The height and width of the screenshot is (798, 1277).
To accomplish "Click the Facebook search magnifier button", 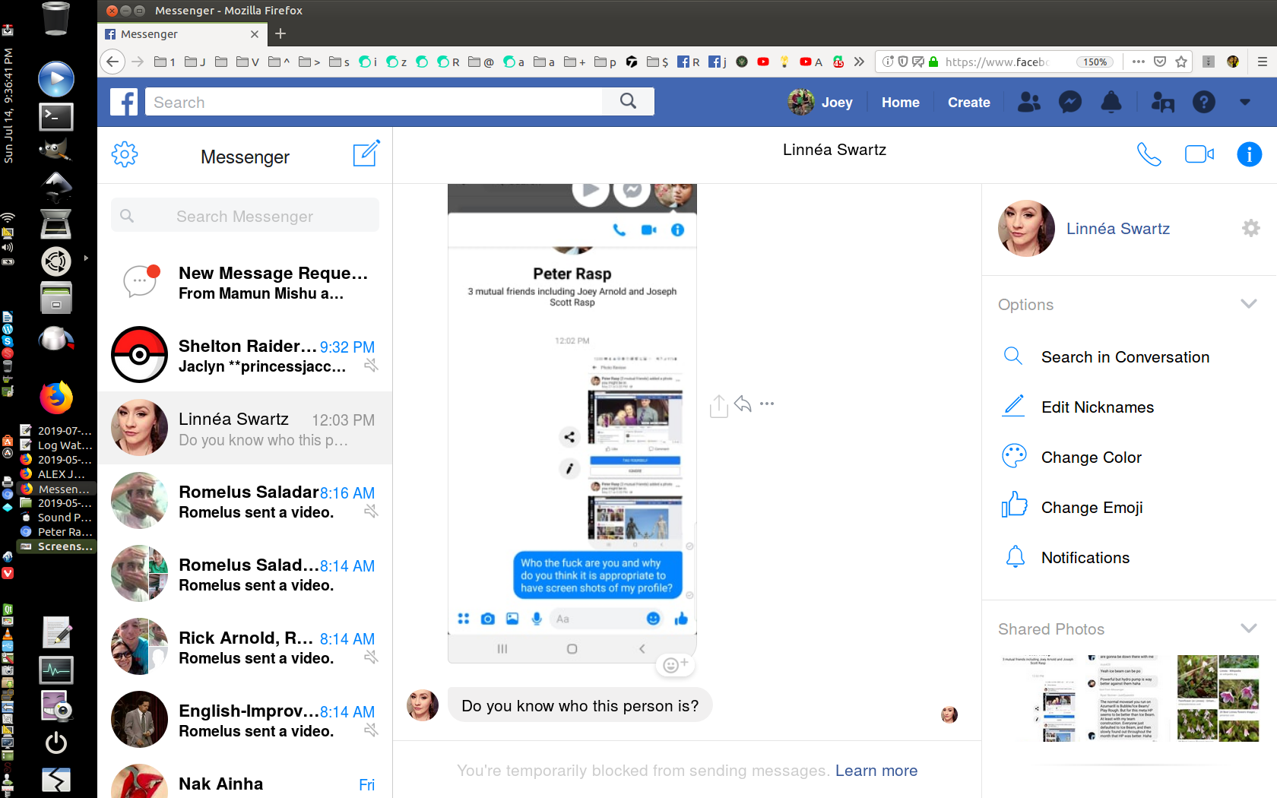I will 628,101.
